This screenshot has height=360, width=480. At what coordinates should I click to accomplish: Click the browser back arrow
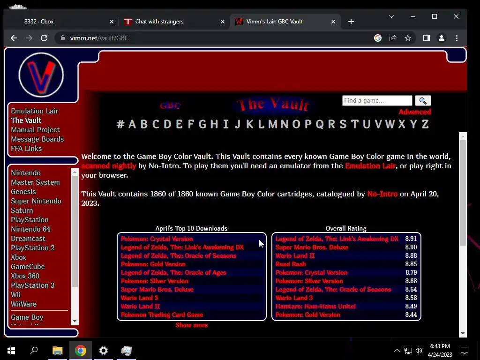pyautogui.click(x=14, y=38)
